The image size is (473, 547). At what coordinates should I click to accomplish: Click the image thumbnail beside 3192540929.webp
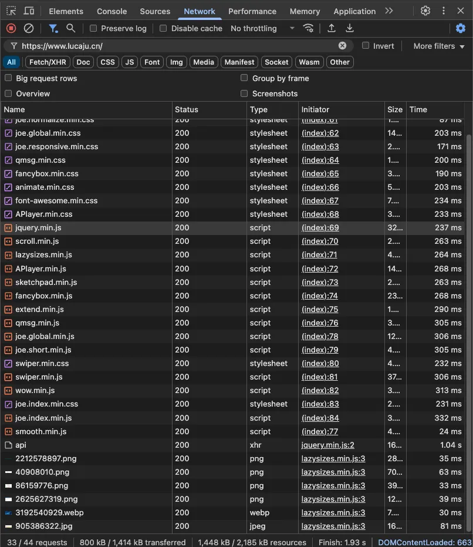coord(8,513)
